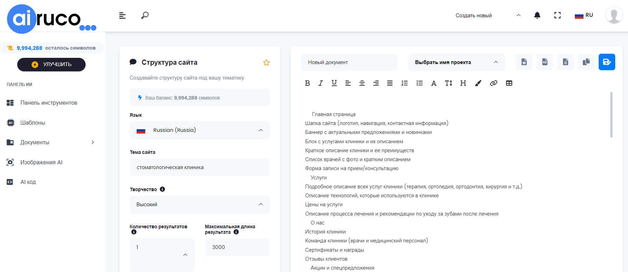The height and width of the screenshot is (272, 628).
Task: Click 'Услуги' heading in editor
Action: [x=318, y=178]
